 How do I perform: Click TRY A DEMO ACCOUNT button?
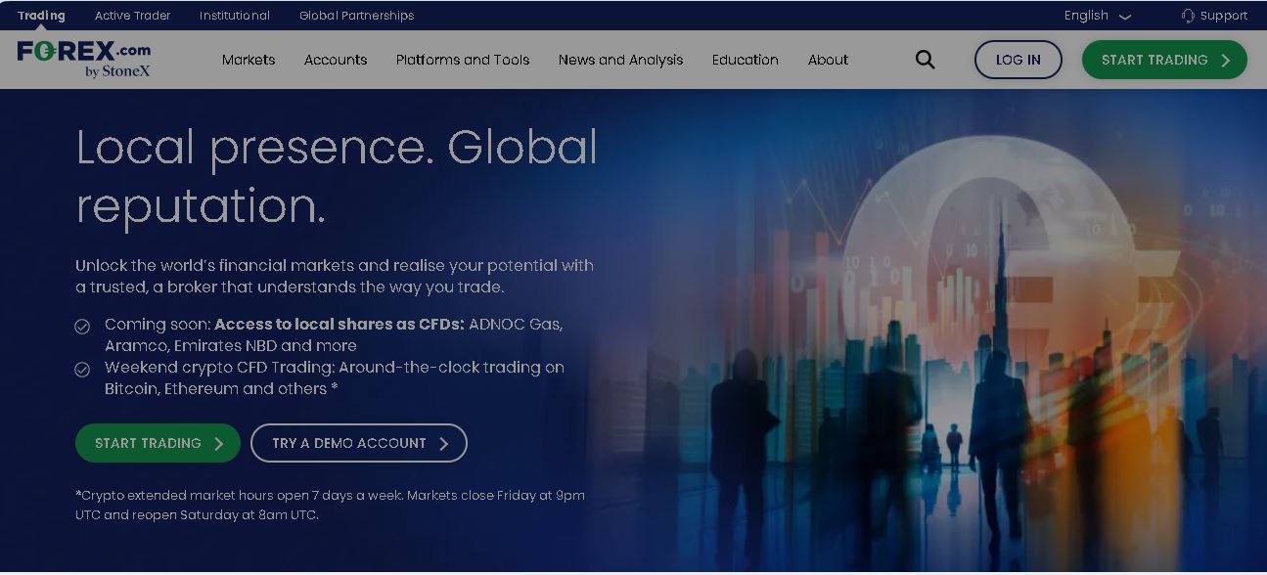(359, 443)
